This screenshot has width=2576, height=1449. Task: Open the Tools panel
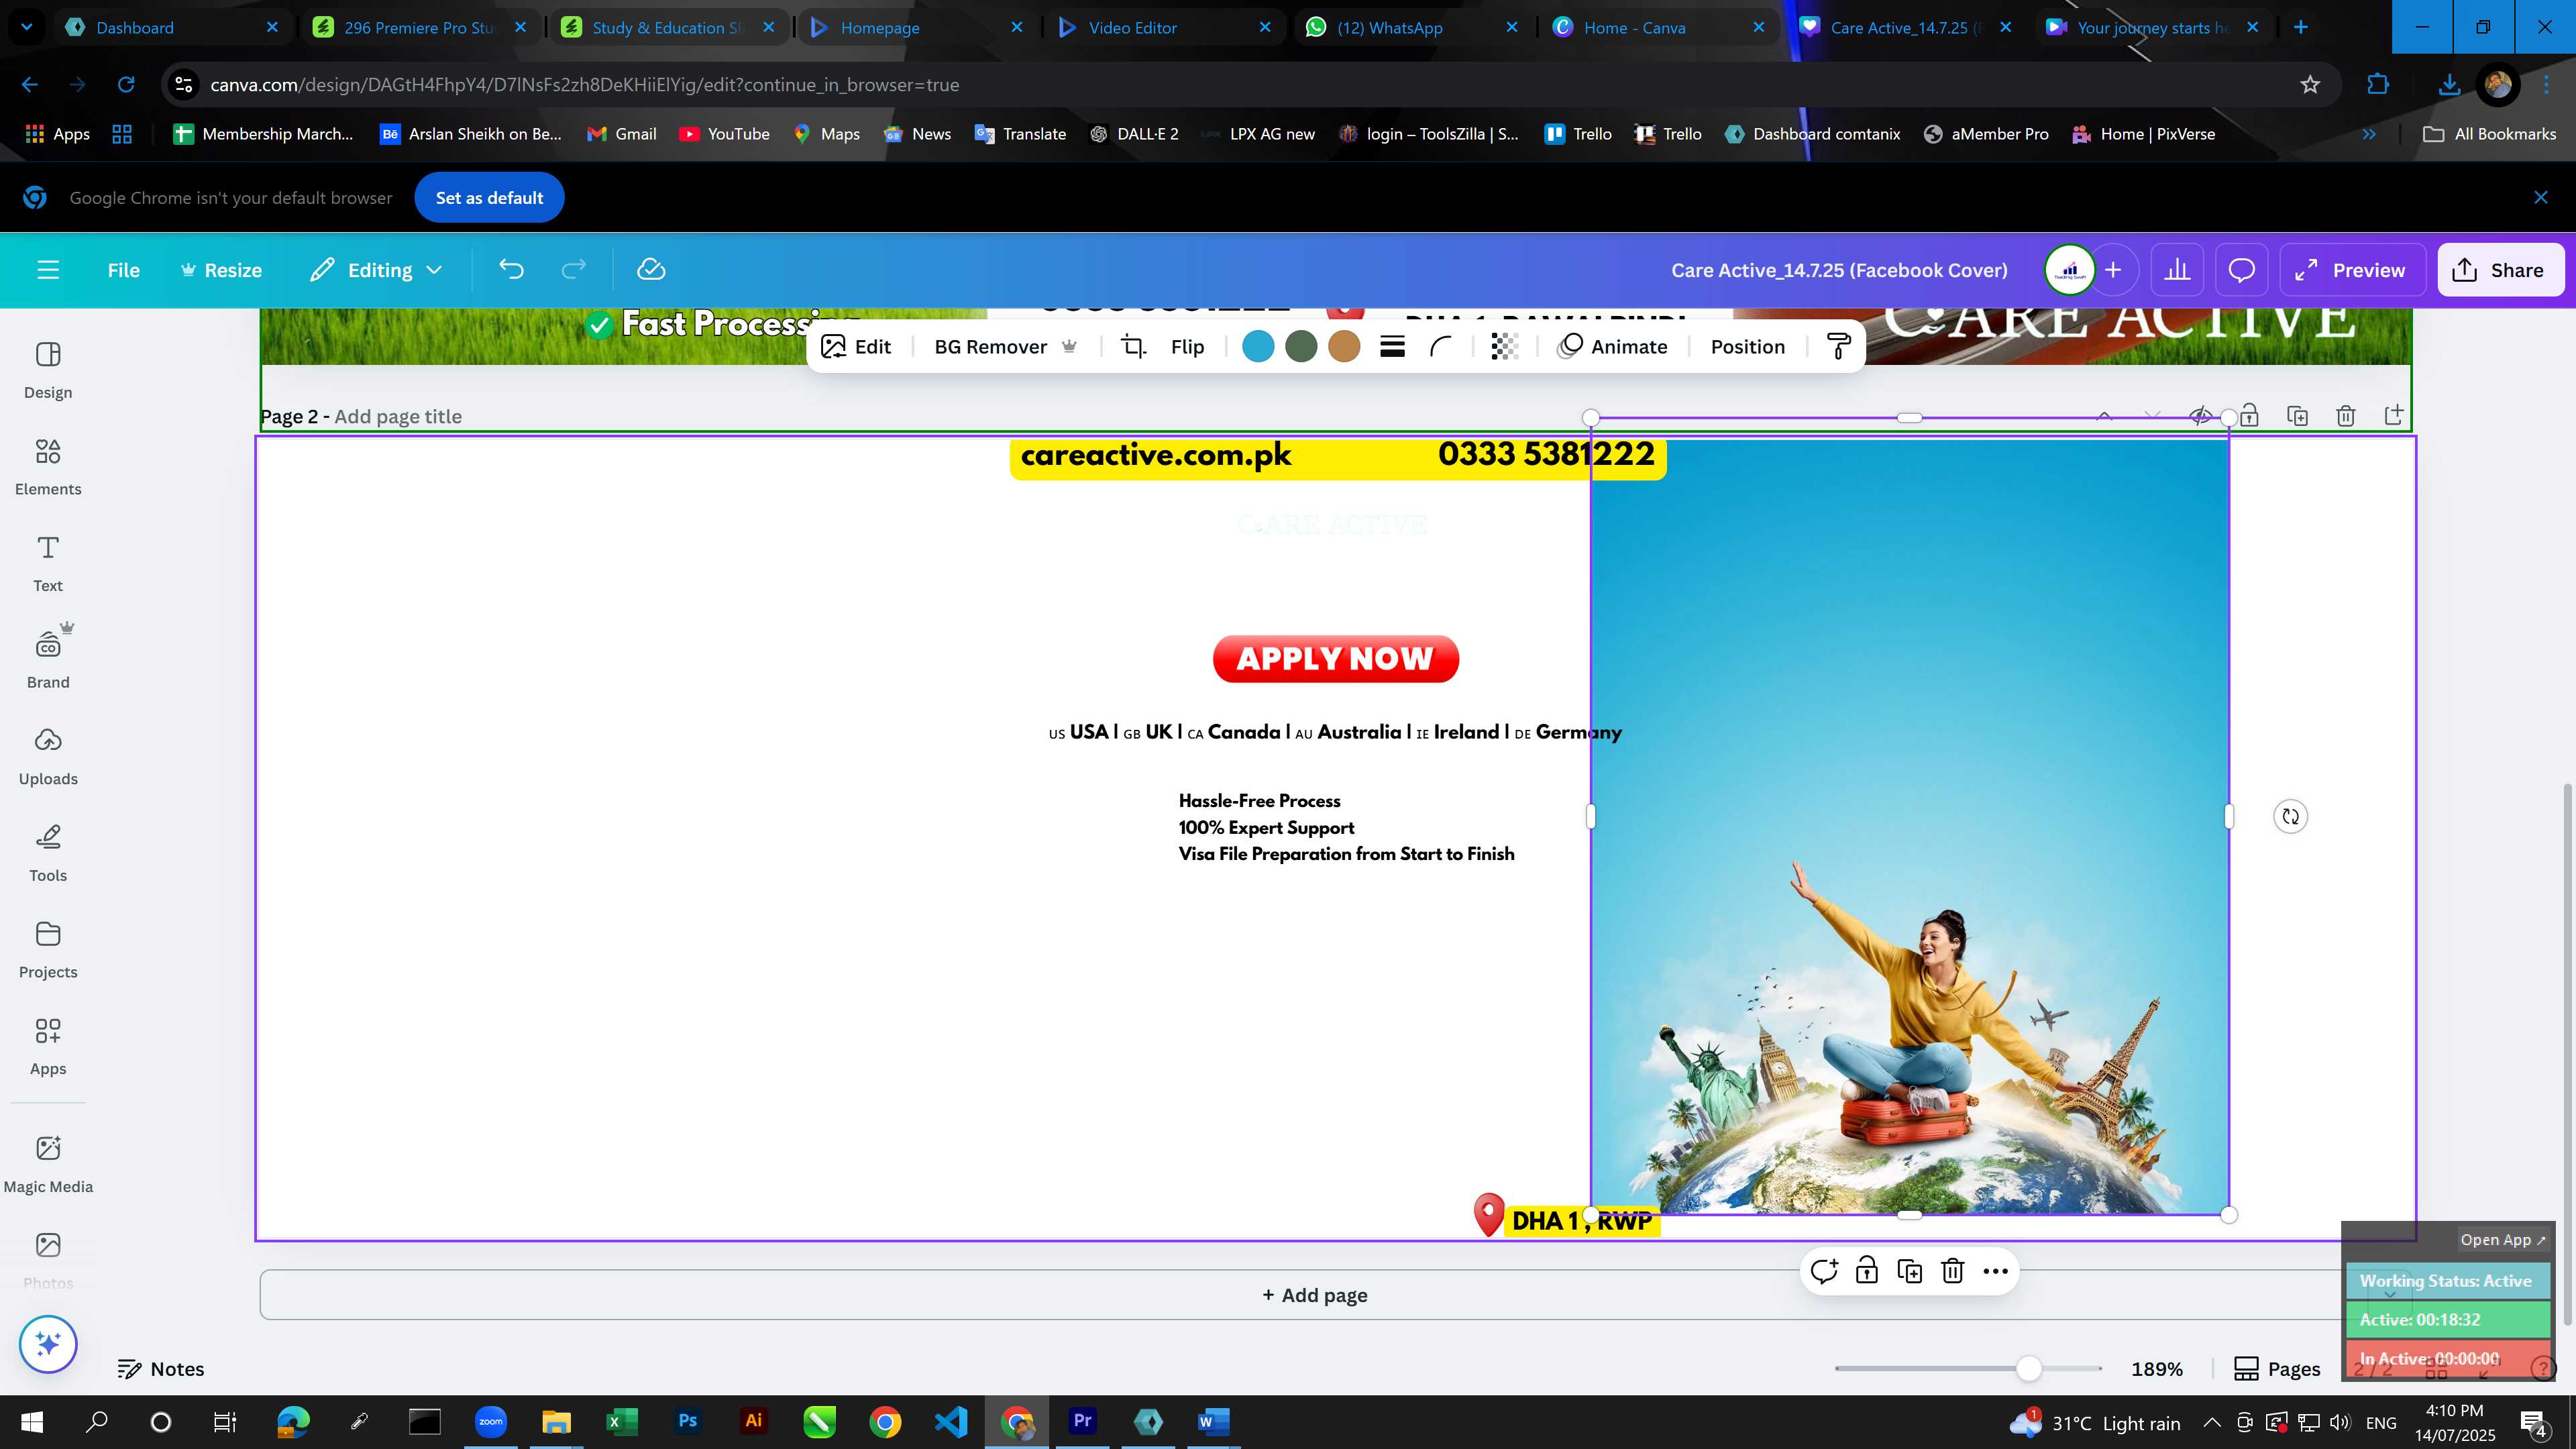(48, 853)
